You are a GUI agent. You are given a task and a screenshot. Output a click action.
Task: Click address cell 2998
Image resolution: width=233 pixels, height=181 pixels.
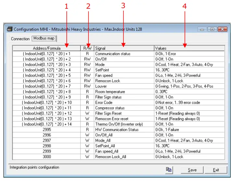(47, 146)
